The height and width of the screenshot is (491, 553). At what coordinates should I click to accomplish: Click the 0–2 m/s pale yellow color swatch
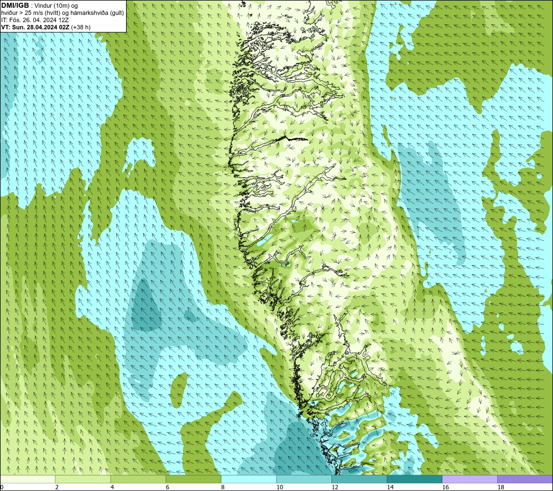[28, 479]
